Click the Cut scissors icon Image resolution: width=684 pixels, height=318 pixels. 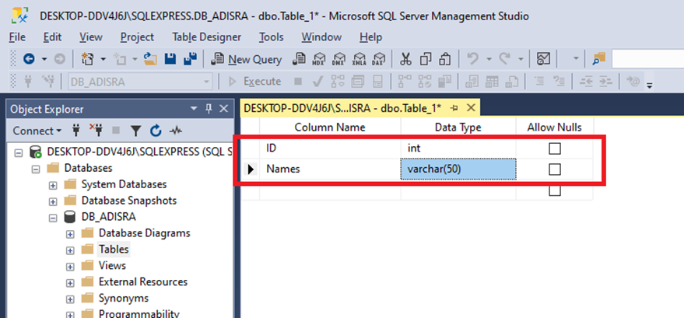pyautogui.click(x=405, y=59)
